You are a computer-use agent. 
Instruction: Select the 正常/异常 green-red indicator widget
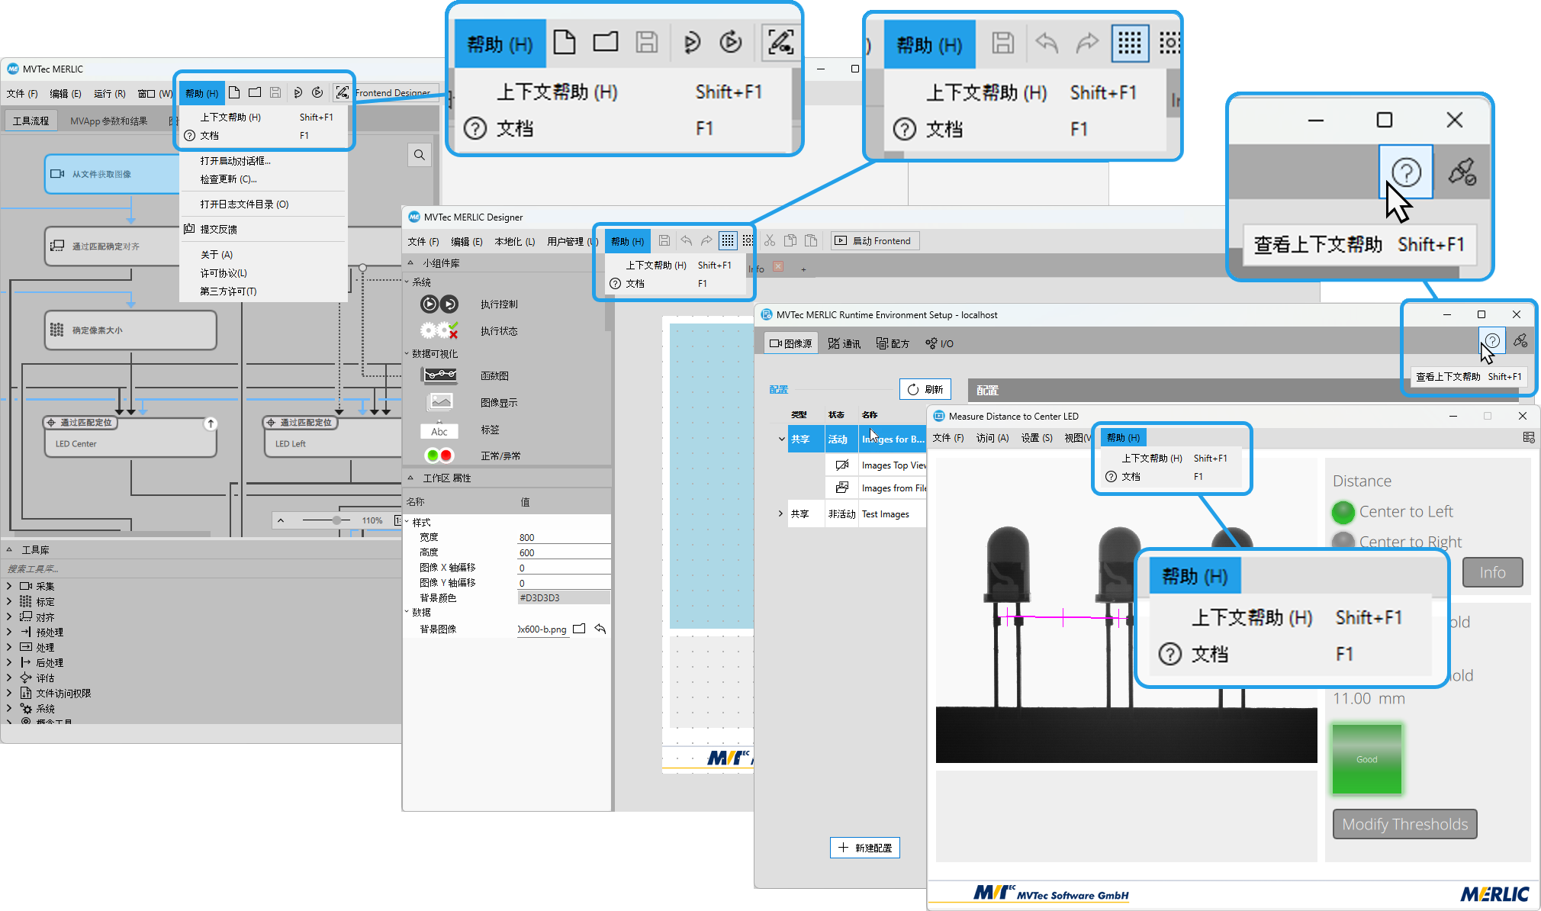[439, 455]
